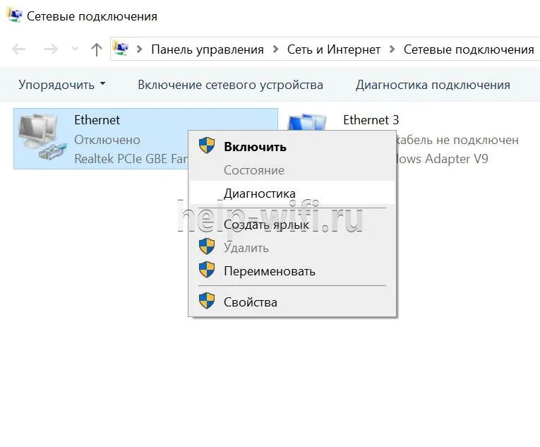540x447 pixels.
Task: Click Realtek PCIe GBE adapter description
Action: pos(131,159)
